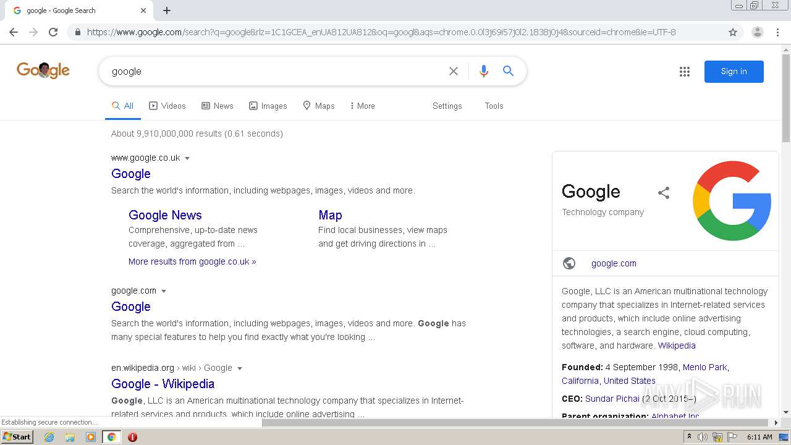Switch to the Images tab
This screenshot has height=445, width=791.
[268, 106]
